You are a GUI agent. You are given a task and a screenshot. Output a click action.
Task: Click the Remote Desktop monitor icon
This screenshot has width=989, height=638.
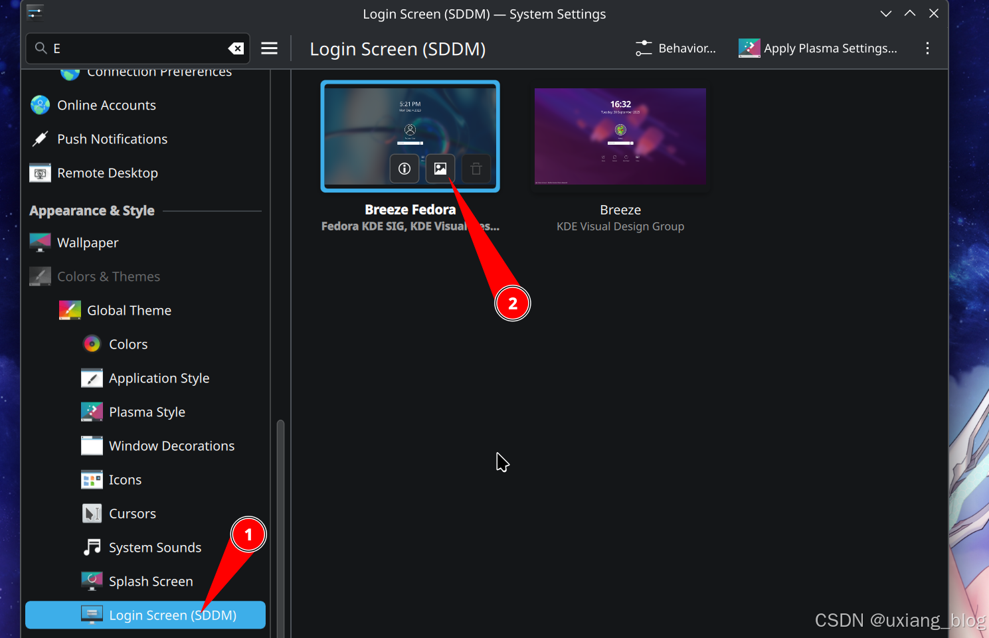(x=40, y=173)
